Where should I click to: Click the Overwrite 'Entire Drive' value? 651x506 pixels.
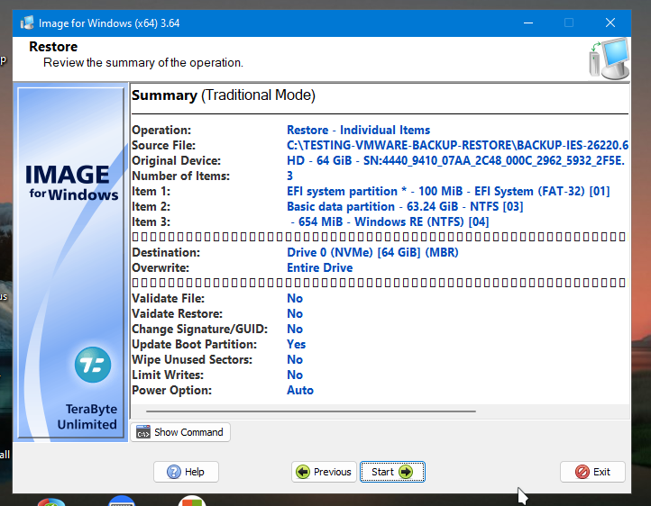pos(320,268)
